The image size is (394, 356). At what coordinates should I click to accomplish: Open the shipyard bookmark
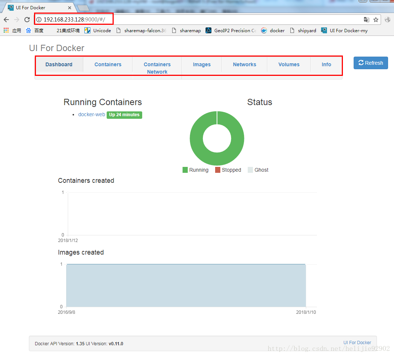click(x=303, y=31)
